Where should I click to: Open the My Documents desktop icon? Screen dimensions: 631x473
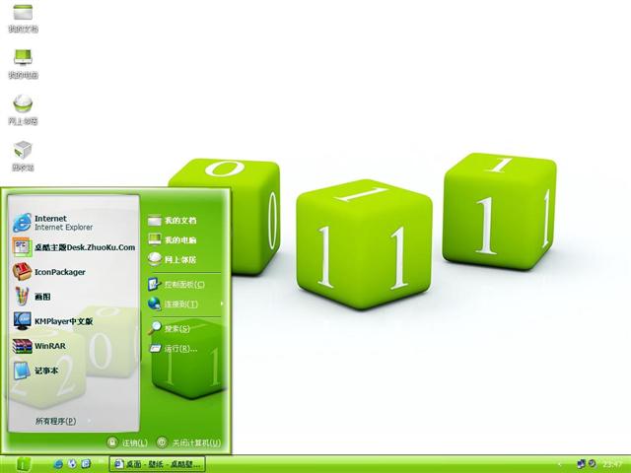[23, 17]
